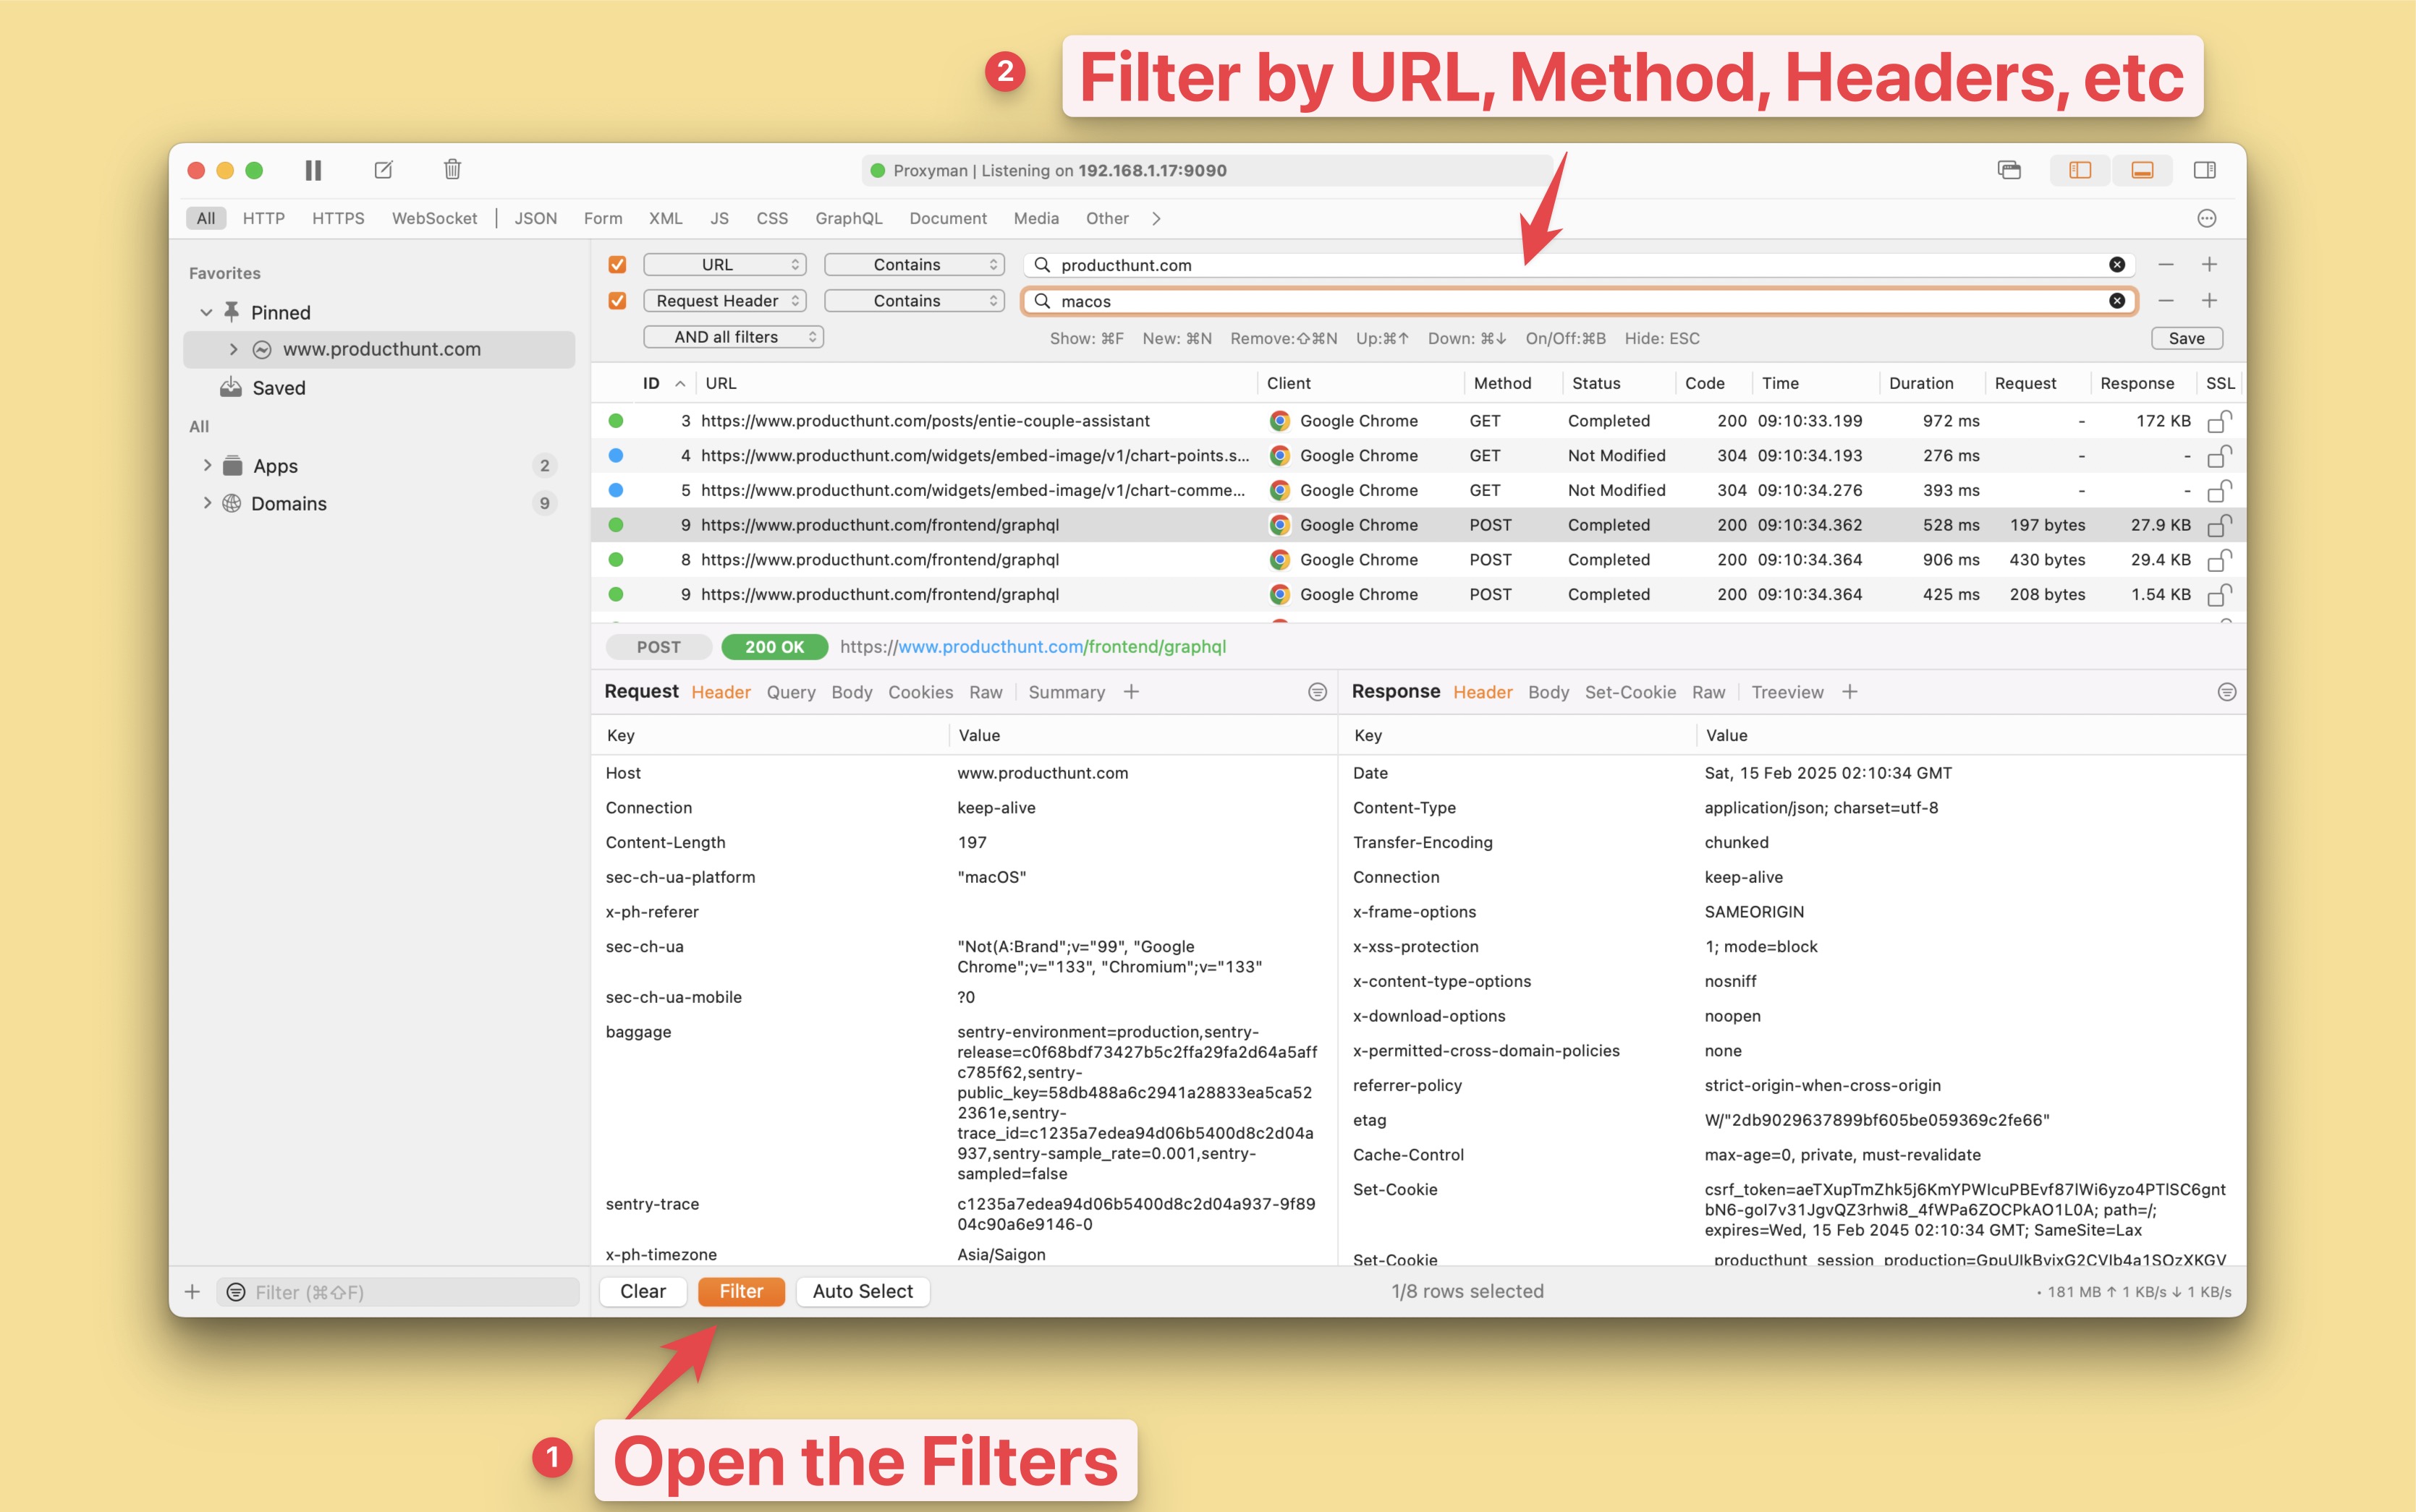Open the Response Treeview tab
2416x1512 pixels.
coord(1788,692)
